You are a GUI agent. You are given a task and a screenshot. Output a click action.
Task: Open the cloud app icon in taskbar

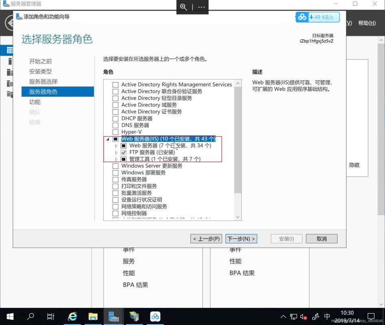click(155, 316)
